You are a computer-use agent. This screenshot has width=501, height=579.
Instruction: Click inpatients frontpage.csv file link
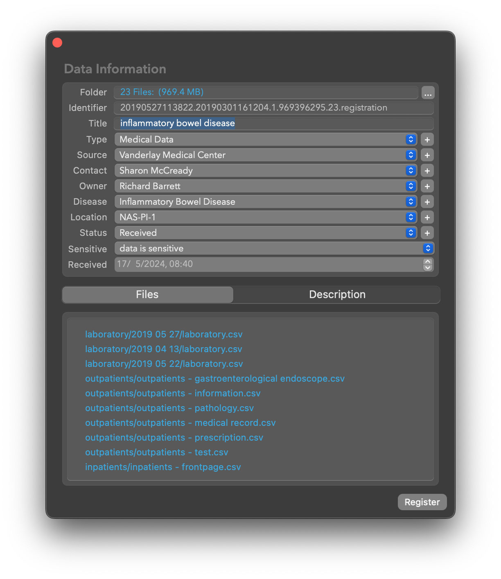(x=163, y=467)
